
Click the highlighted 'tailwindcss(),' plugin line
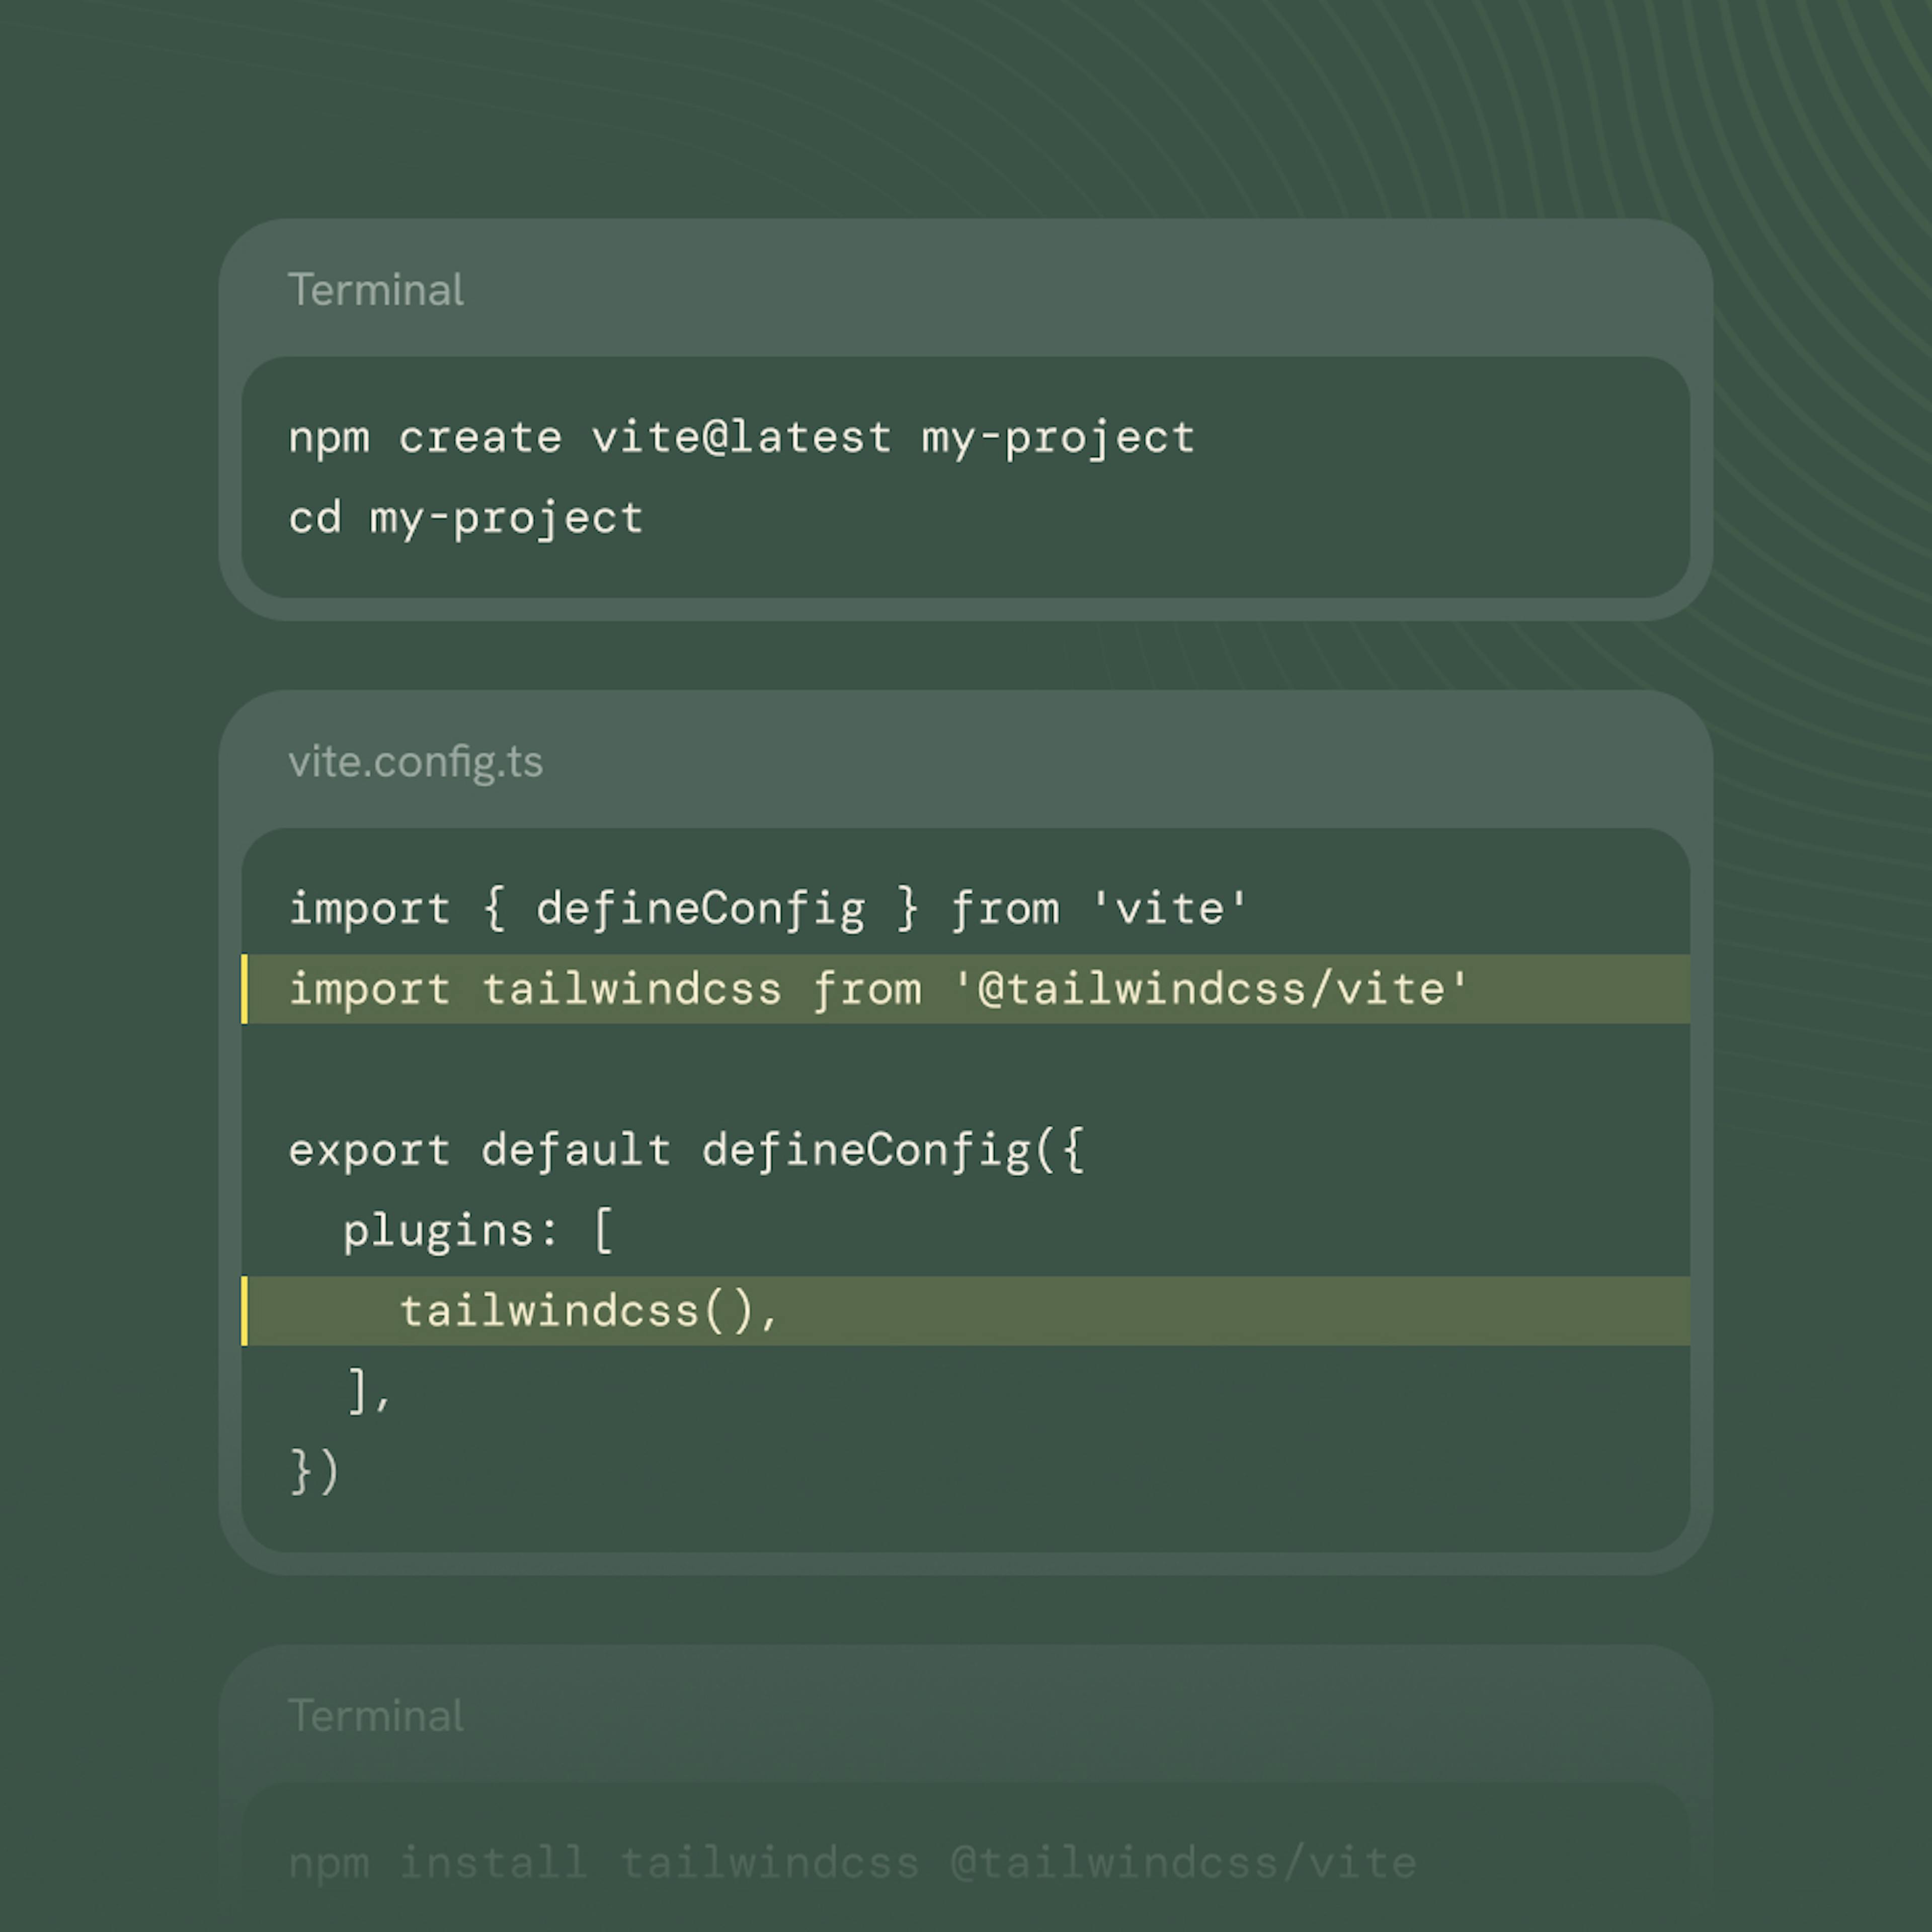tap(588, 1311)
